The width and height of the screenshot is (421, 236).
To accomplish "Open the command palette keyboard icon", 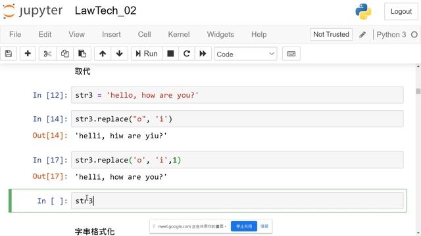I will click(x=291, y=54).
